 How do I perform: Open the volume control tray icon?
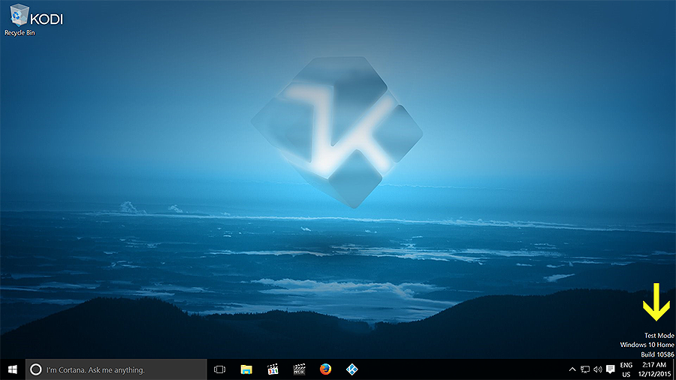coord(598,369)
